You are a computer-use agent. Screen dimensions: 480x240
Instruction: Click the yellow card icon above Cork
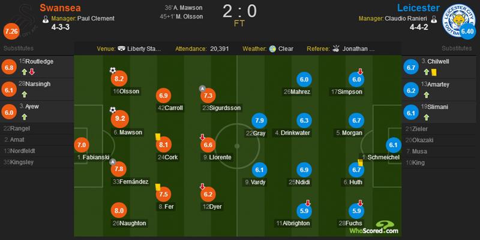tap(158, 137)
